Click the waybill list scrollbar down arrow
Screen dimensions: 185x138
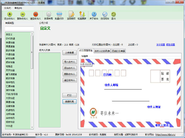pos(32,127)
